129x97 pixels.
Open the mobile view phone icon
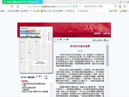pos(120,6)
